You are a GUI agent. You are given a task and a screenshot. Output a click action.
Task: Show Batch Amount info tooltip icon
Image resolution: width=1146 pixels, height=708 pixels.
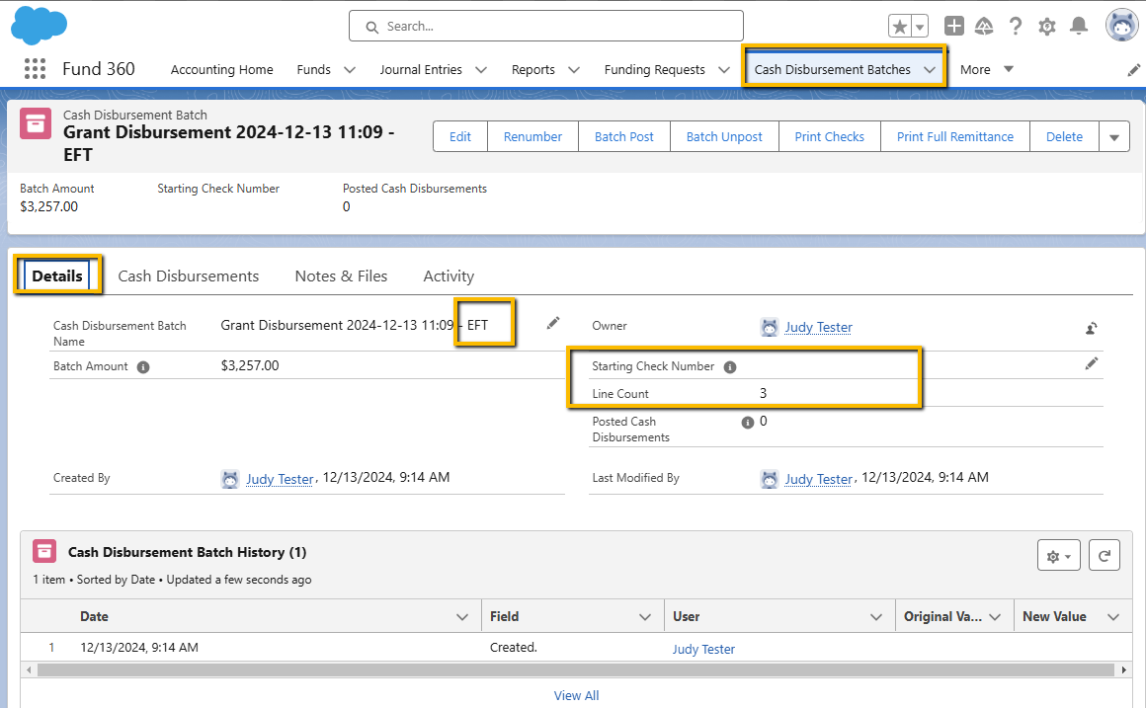click(143, 366)
